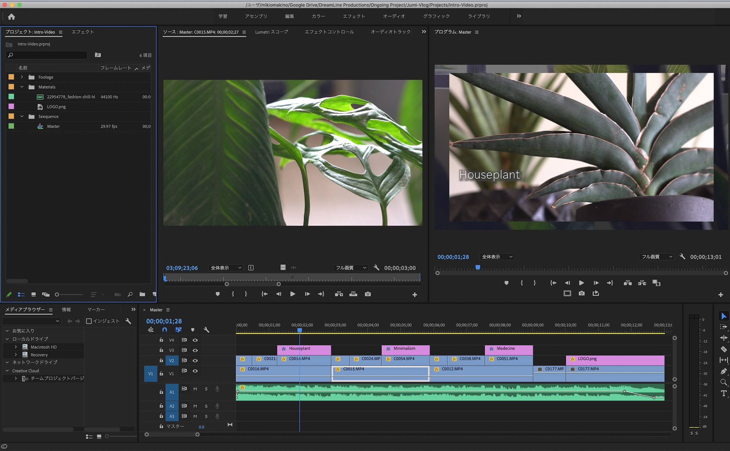
Task: Select the Type tool
Action: (723, 393)
